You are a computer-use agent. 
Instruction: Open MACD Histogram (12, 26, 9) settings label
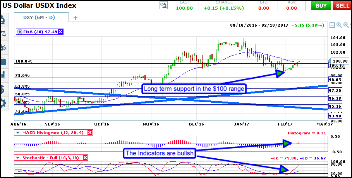coord(53,133)
